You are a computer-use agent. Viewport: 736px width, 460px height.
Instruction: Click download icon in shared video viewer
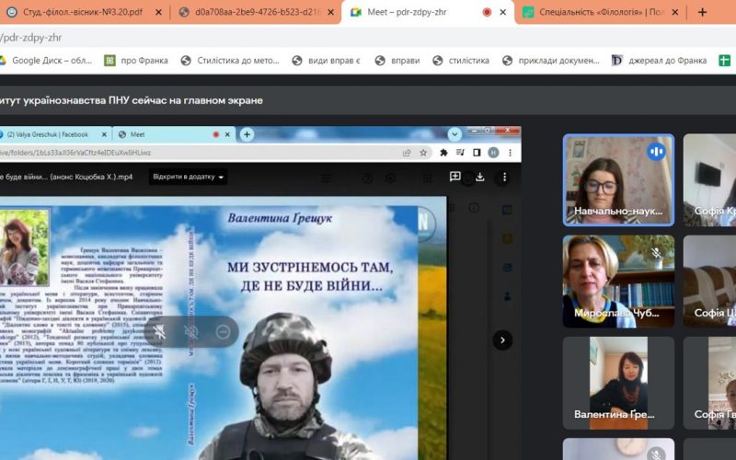point(478,177)
